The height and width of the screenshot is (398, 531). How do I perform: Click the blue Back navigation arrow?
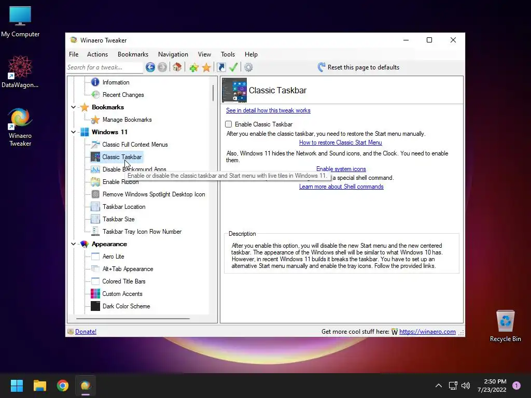point(150,67)
